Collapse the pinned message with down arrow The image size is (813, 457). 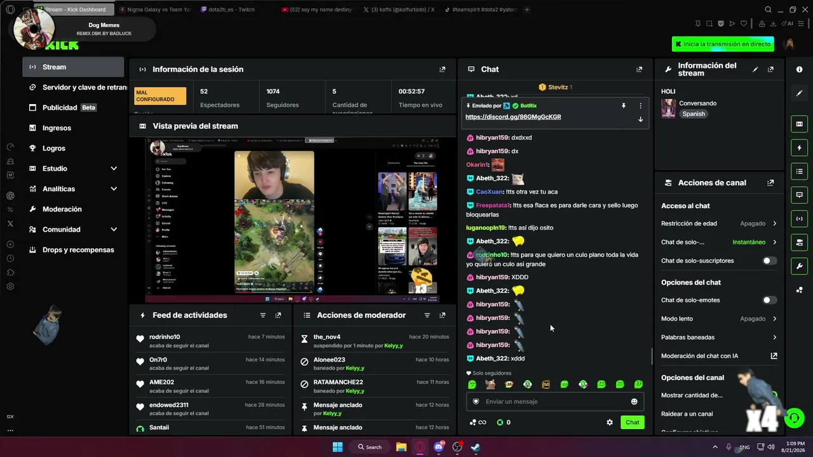[640, 119]
